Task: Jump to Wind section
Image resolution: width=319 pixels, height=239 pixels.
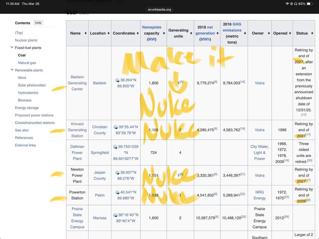Action: pos(22,78)
